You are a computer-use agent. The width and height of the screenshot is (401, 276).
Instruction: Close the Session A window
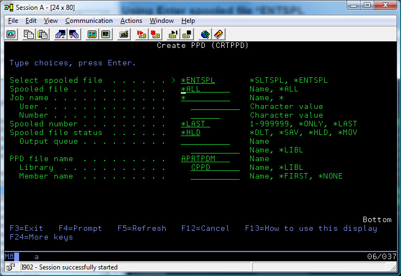point(385,5)
